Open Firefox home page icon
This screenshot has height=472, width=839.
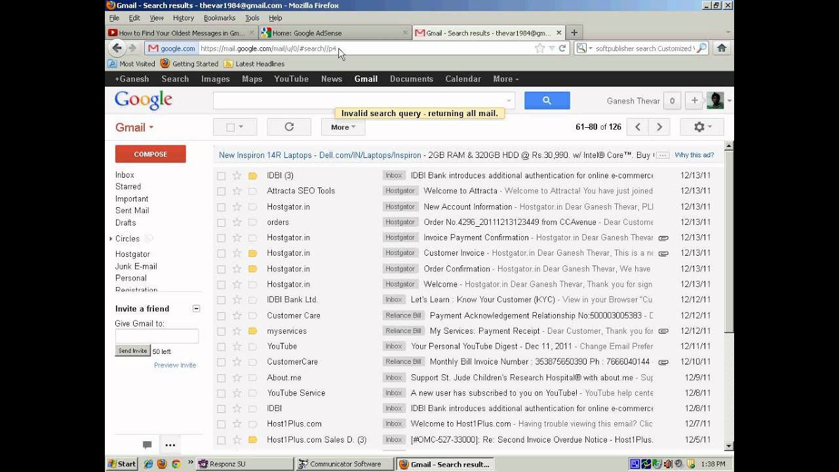pyautogui.click(x=722, y=48)
